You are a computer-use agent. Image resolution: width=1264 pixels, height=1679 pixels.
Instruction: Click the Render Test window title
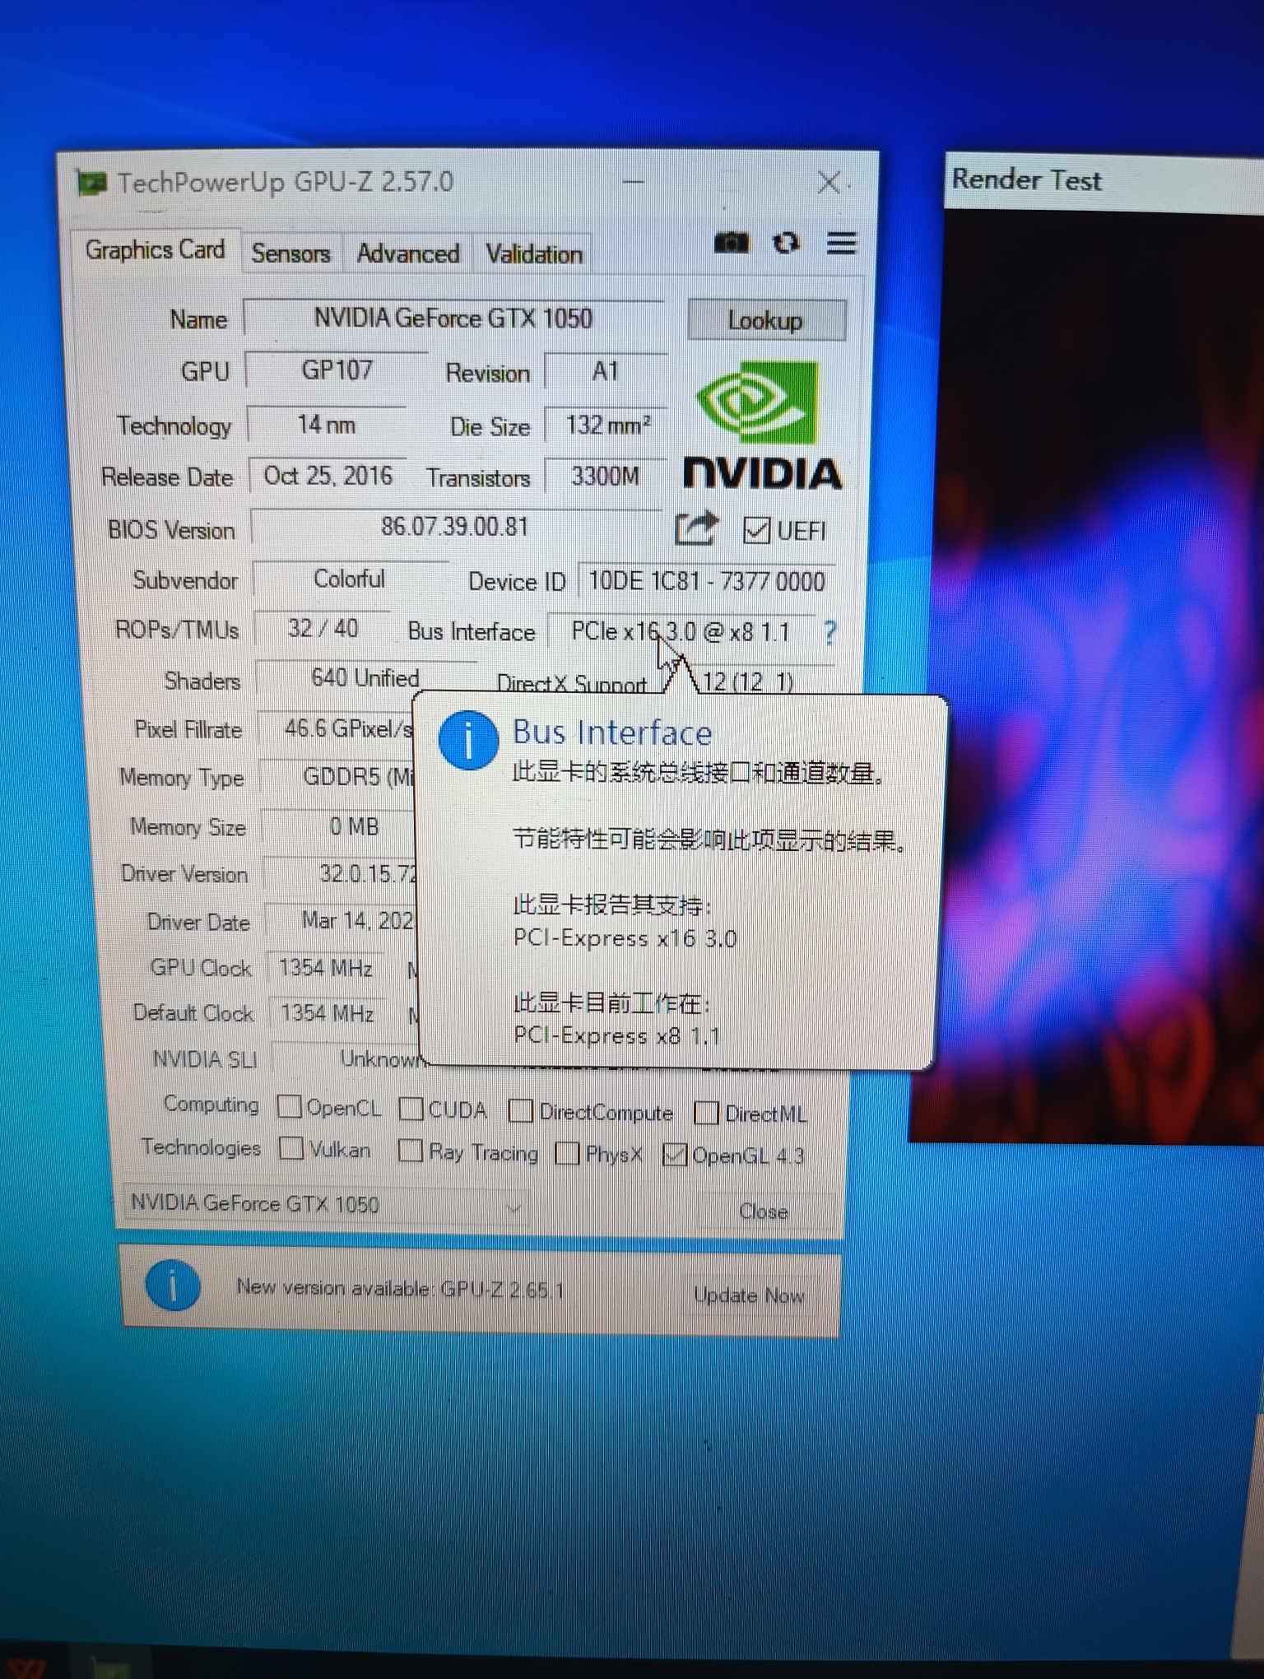click(x=1026, y=179)
